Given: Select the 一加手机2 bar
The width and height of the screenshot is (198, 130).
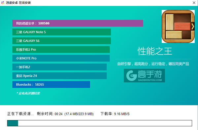Looking at the screenshot, I should (x=59, y=67).
